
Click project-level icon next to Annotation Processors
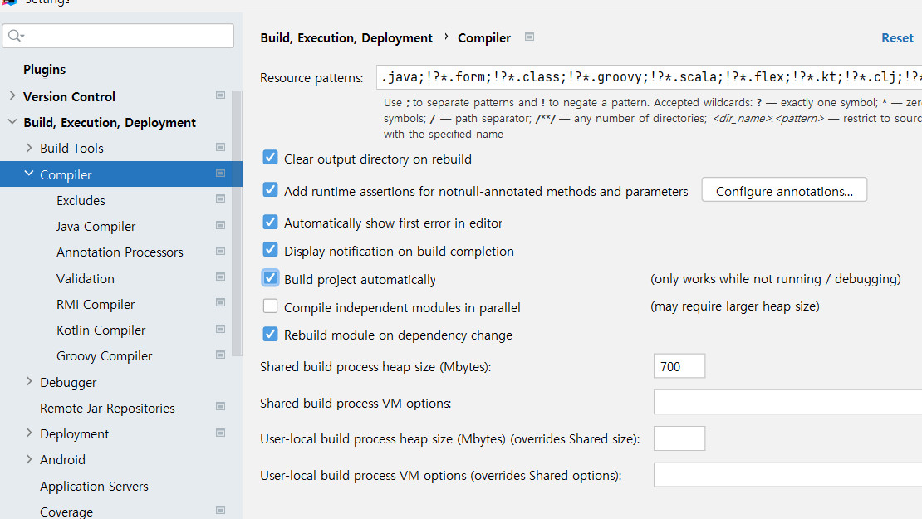pyautogui.click(x=220, y=251)
